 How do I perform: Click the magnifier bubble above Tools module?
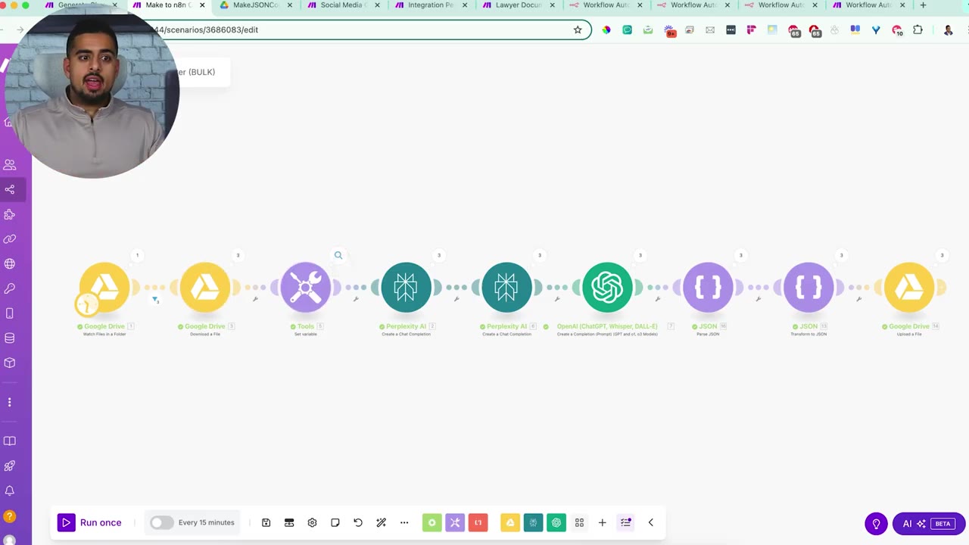338,255
